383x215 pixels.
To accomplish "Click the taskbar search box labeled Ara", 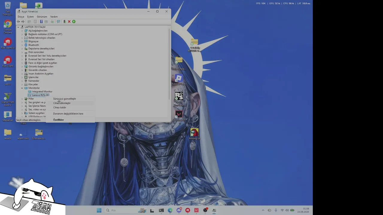I will [126, 210].
